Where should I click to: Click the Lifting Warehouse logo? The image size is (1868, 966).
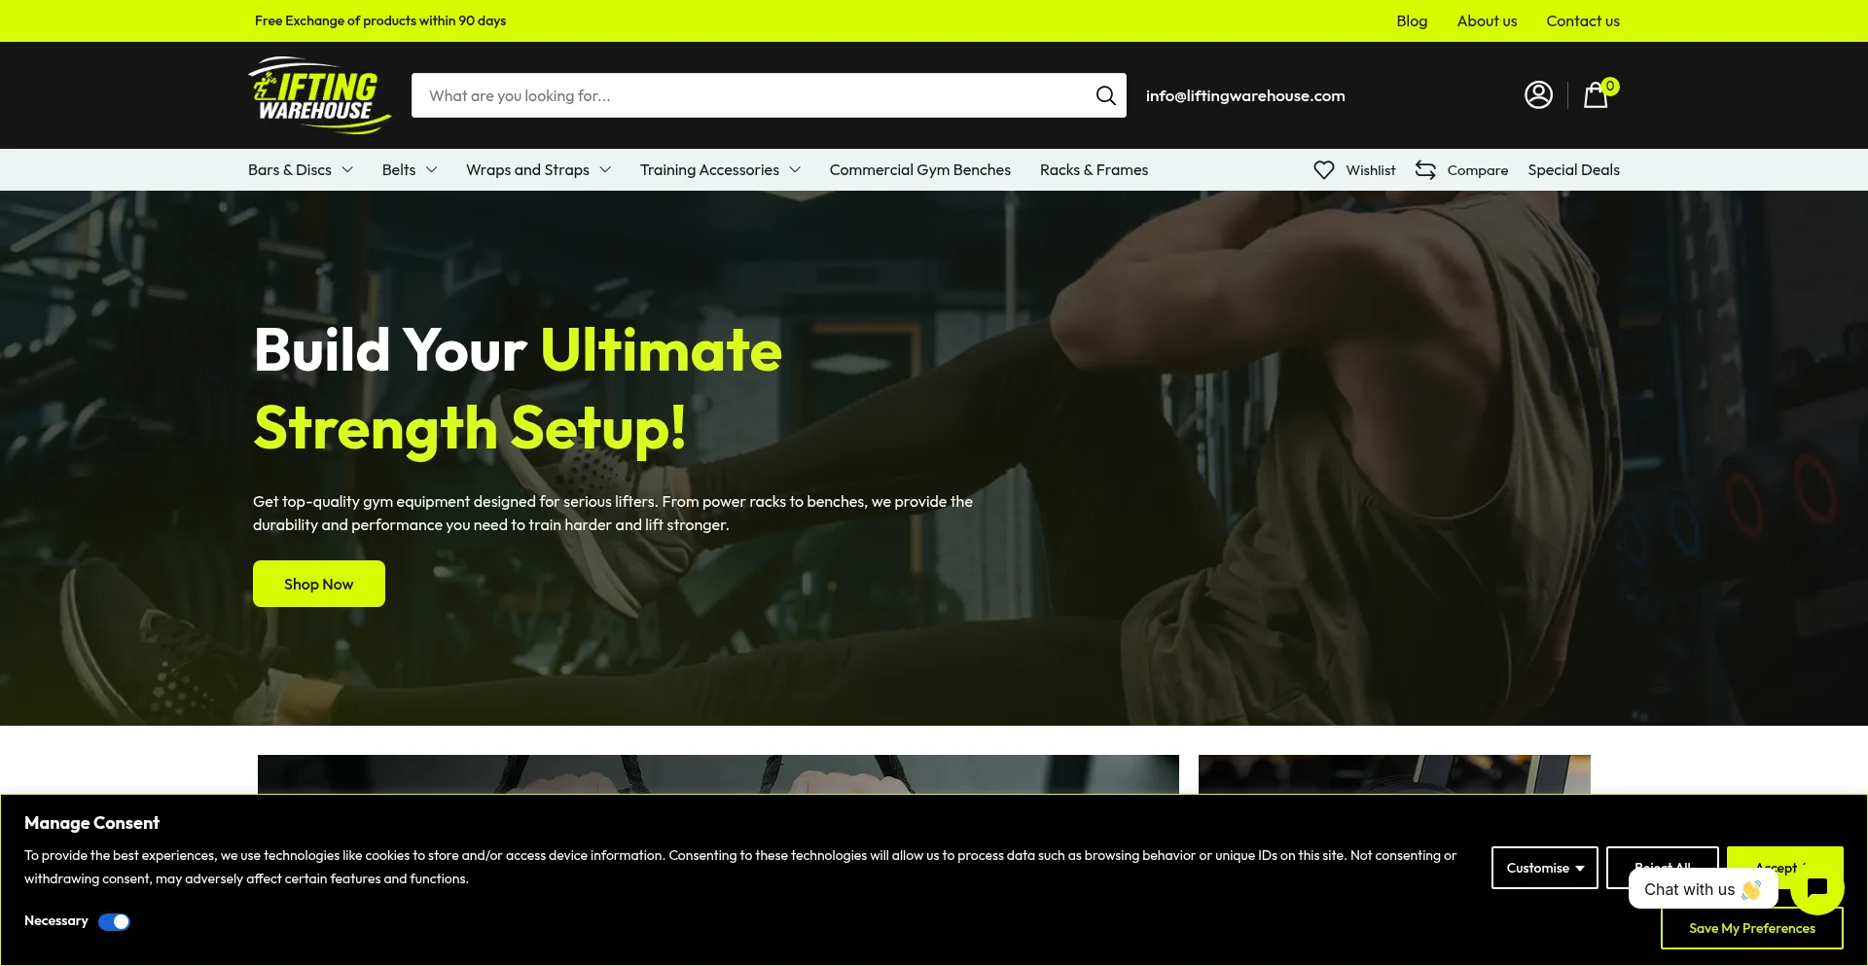pyautogui.click(x=319, y=95)
